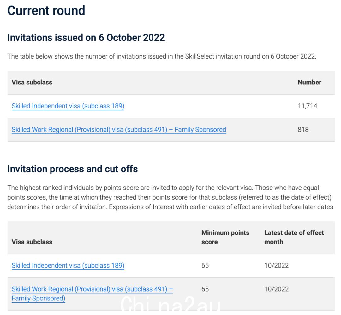This screenshot has height=315, width=341.
Task: Click date 10/2022 in subclass 189 row
Action: click(276, 266)
